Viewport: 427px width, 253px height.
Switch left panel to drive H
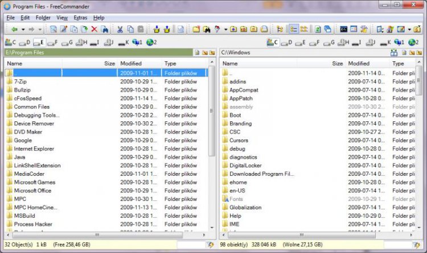[81, 43]
